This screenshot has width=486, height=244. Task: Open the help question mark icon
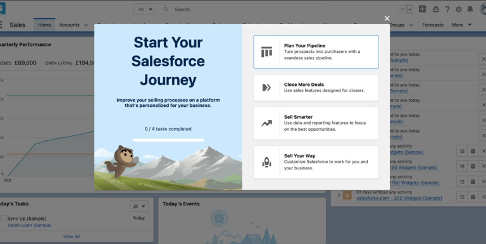pos(447,9)
